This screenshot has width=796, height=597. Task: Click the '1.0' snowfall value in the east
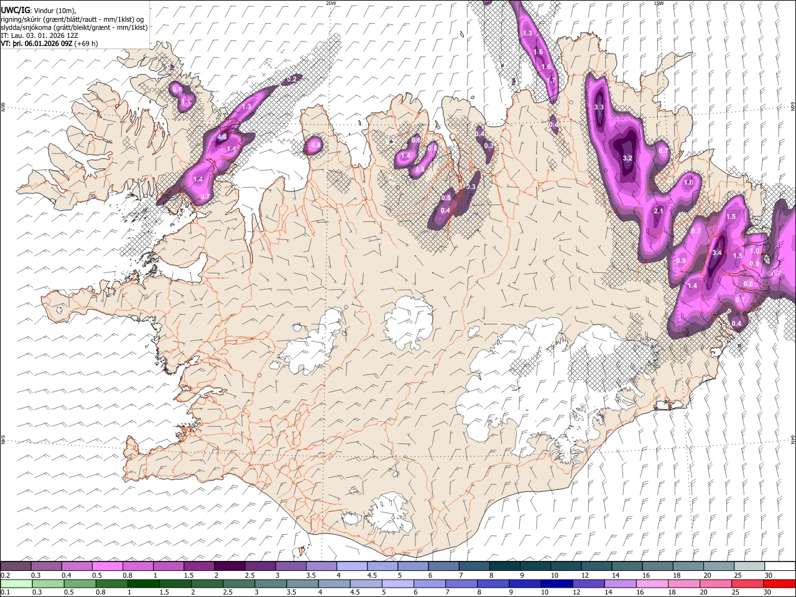(754, 251)
